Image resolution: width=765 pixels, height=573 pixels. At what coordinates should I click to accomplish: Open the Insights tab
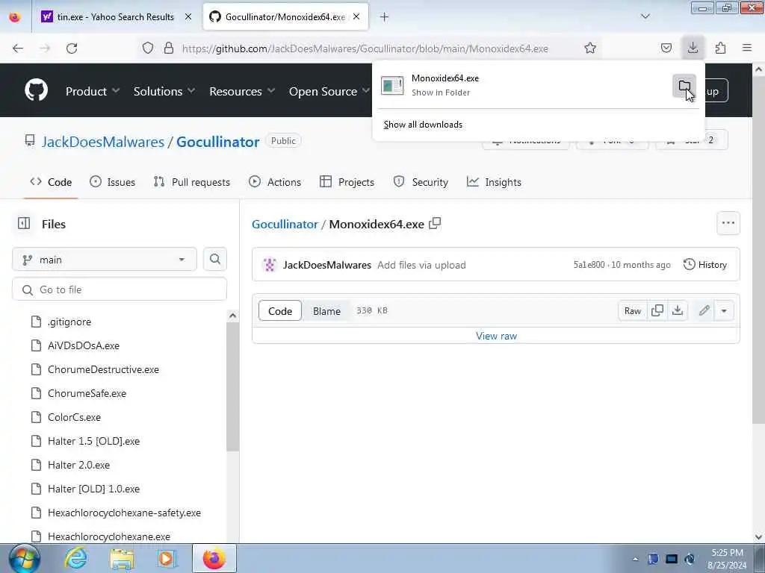coord(495,182)
